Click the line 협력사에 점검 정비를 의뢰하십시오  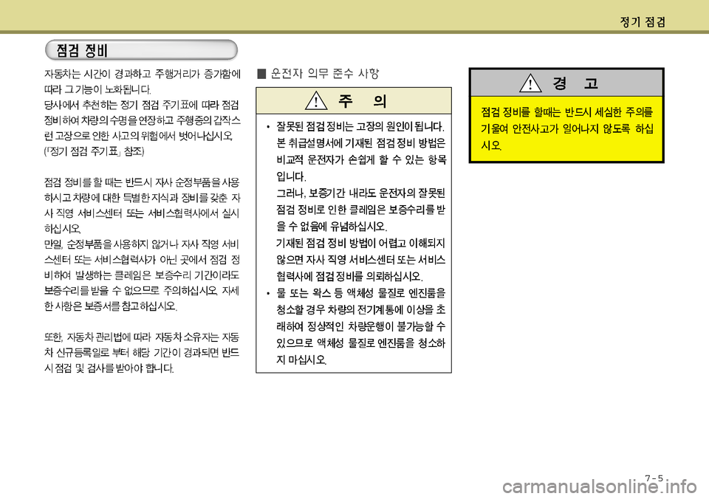point(349,276)
